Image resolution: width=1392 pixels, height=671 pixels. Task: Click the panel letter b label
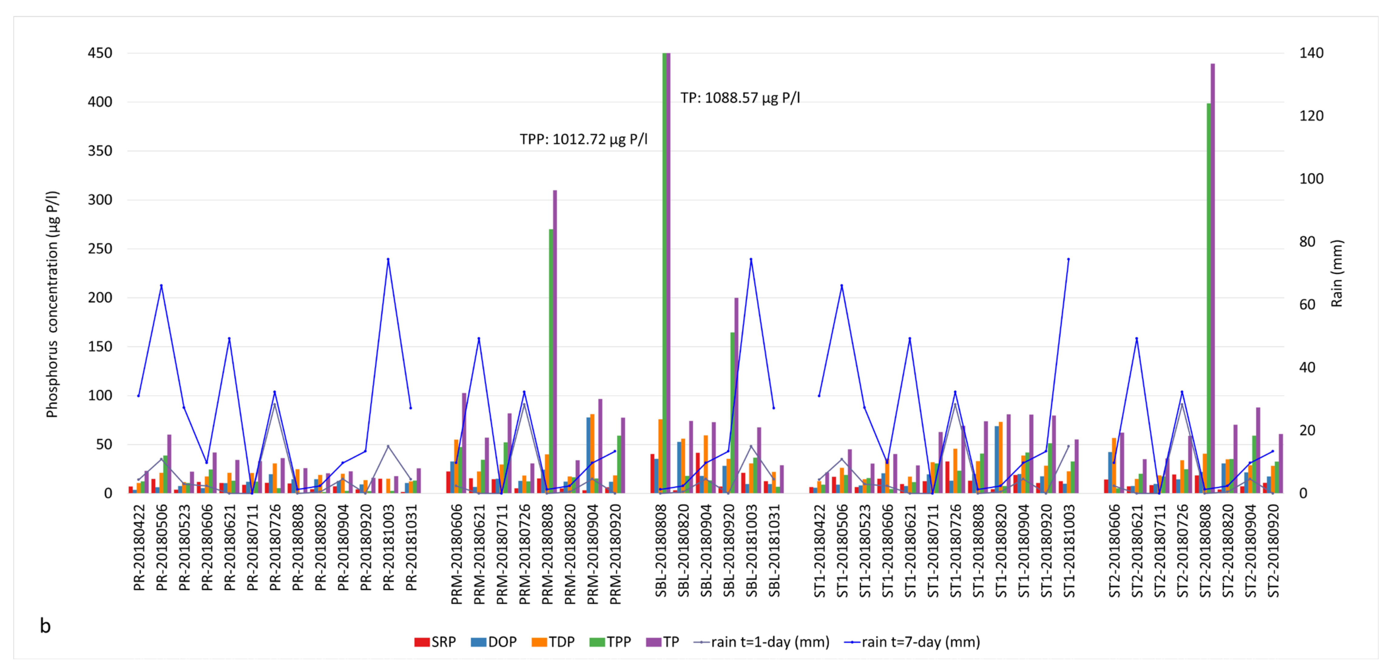(x=46, y=625)
